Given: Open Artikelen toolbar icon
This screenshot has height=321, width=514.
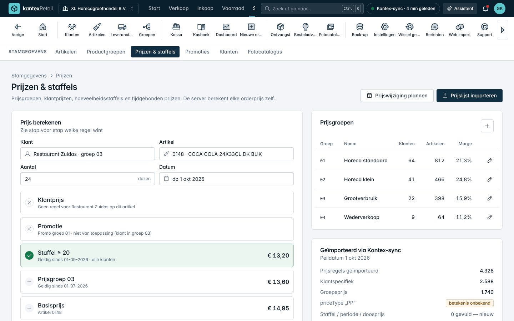Looking at the screenshot, I should [x=97, y=30].
